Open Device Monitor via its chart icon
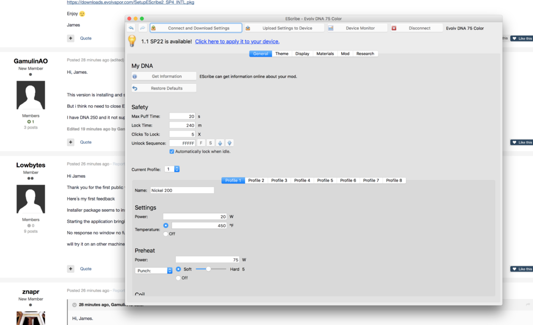The width and height of the screenshot is (533, 325). point(331,28)
